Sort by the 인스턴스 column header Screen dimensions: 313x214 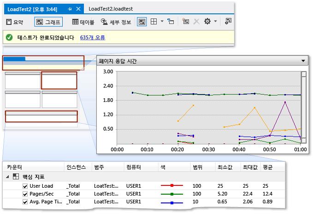pos(78,167)
